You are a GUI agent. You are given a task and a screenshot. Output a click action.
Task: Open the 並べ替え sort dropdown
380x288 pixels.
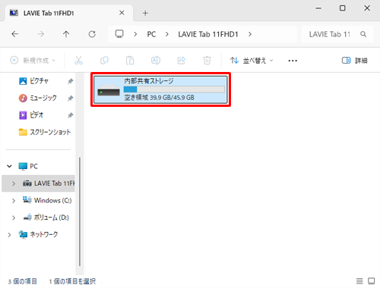click(x=252, y=61)
